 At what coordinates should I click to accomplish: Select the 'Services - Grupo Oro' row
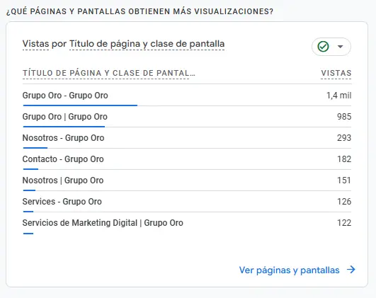tap(187, 202)
